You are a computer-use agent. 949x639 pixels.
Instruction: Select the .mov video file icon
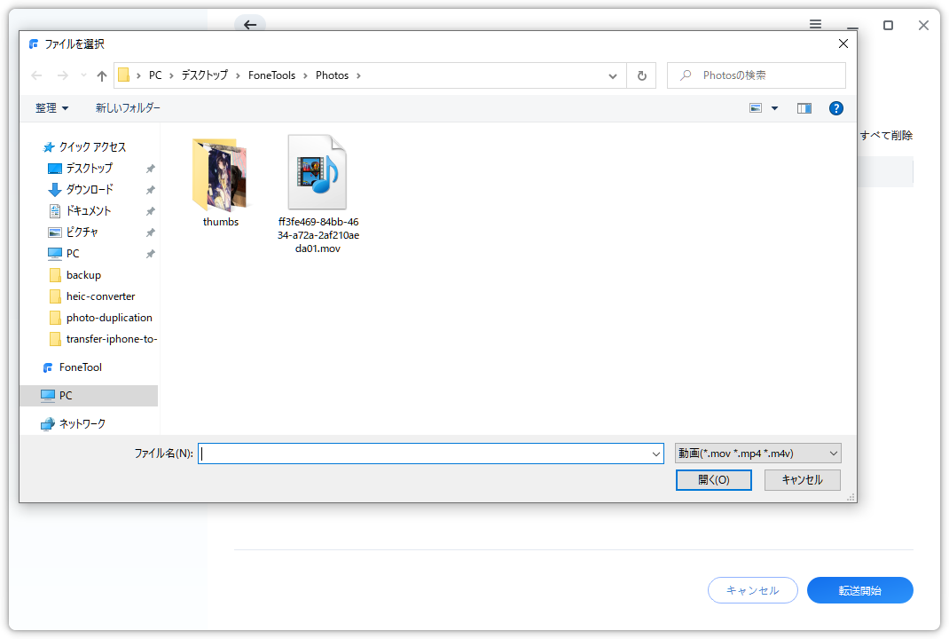[318, 173]
